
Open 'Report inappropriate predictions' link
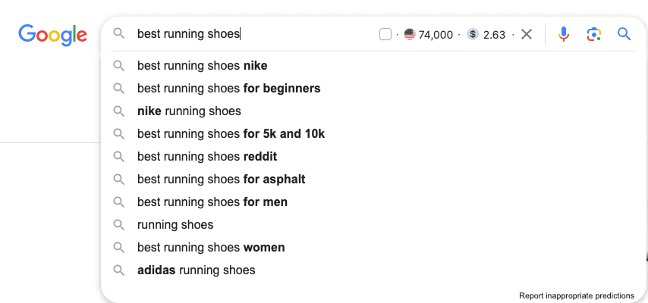(577, 295)
